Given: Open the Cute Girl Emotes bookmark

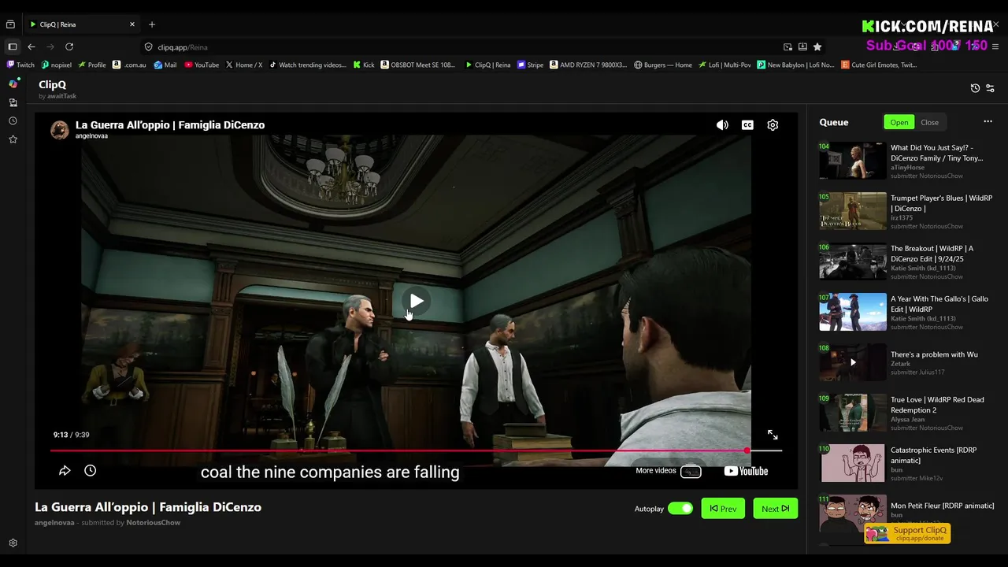Looking at the screenshot, I should coord(879,65).
